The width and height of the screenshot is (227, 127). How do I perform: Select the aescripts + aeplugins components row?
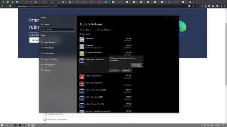105,111
